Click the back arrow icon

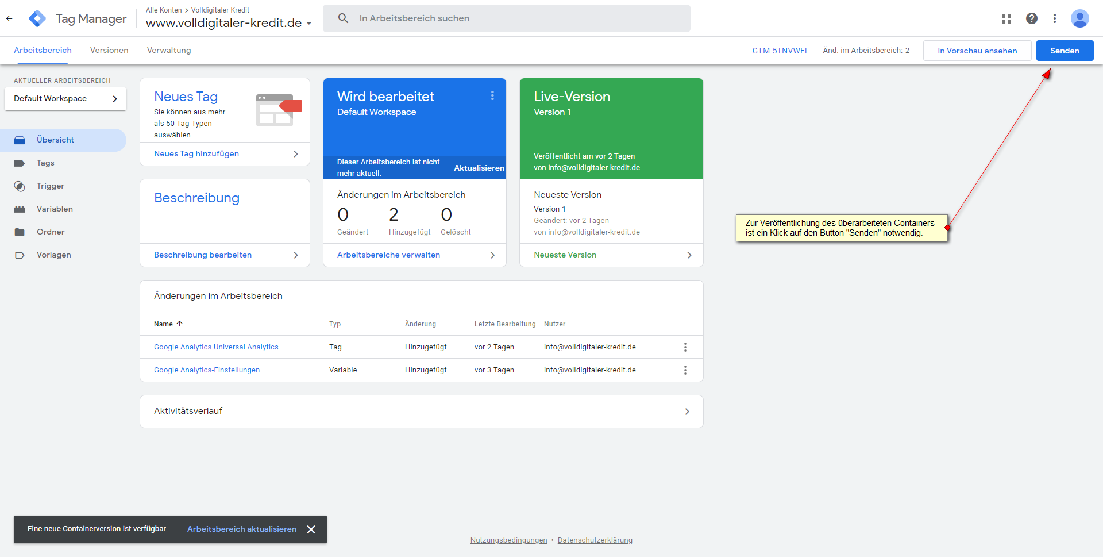9,18
